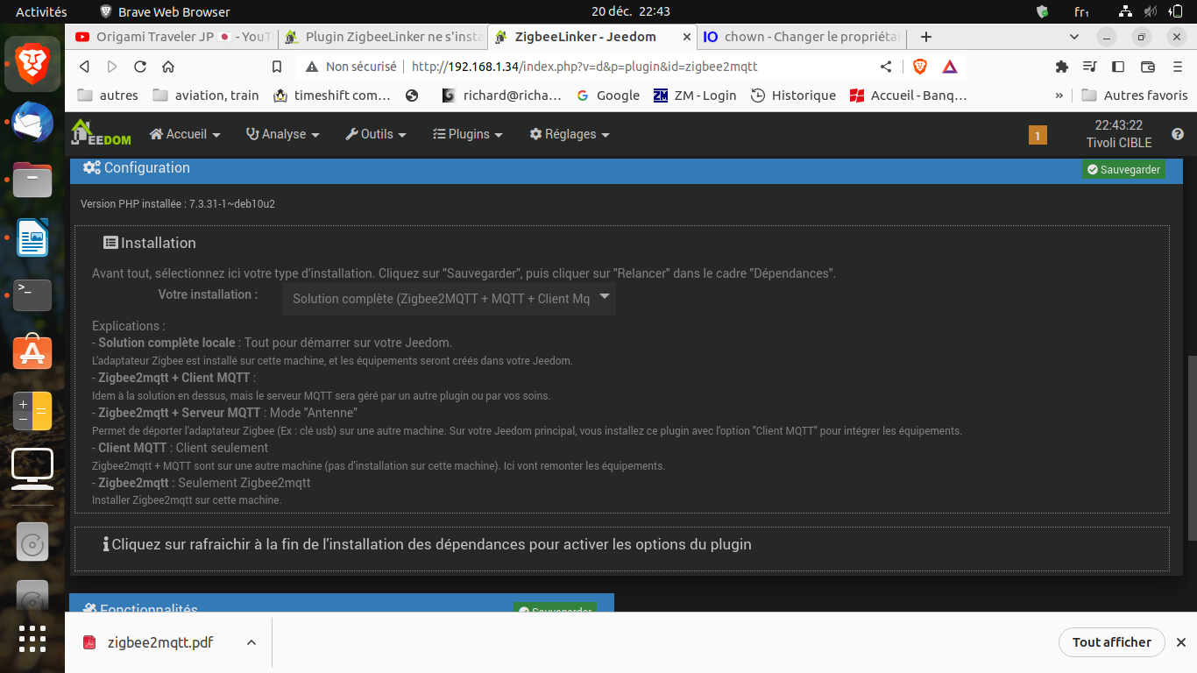Expand the Plugins menu
1197x673 pixels.
click(x=468, y=134)
